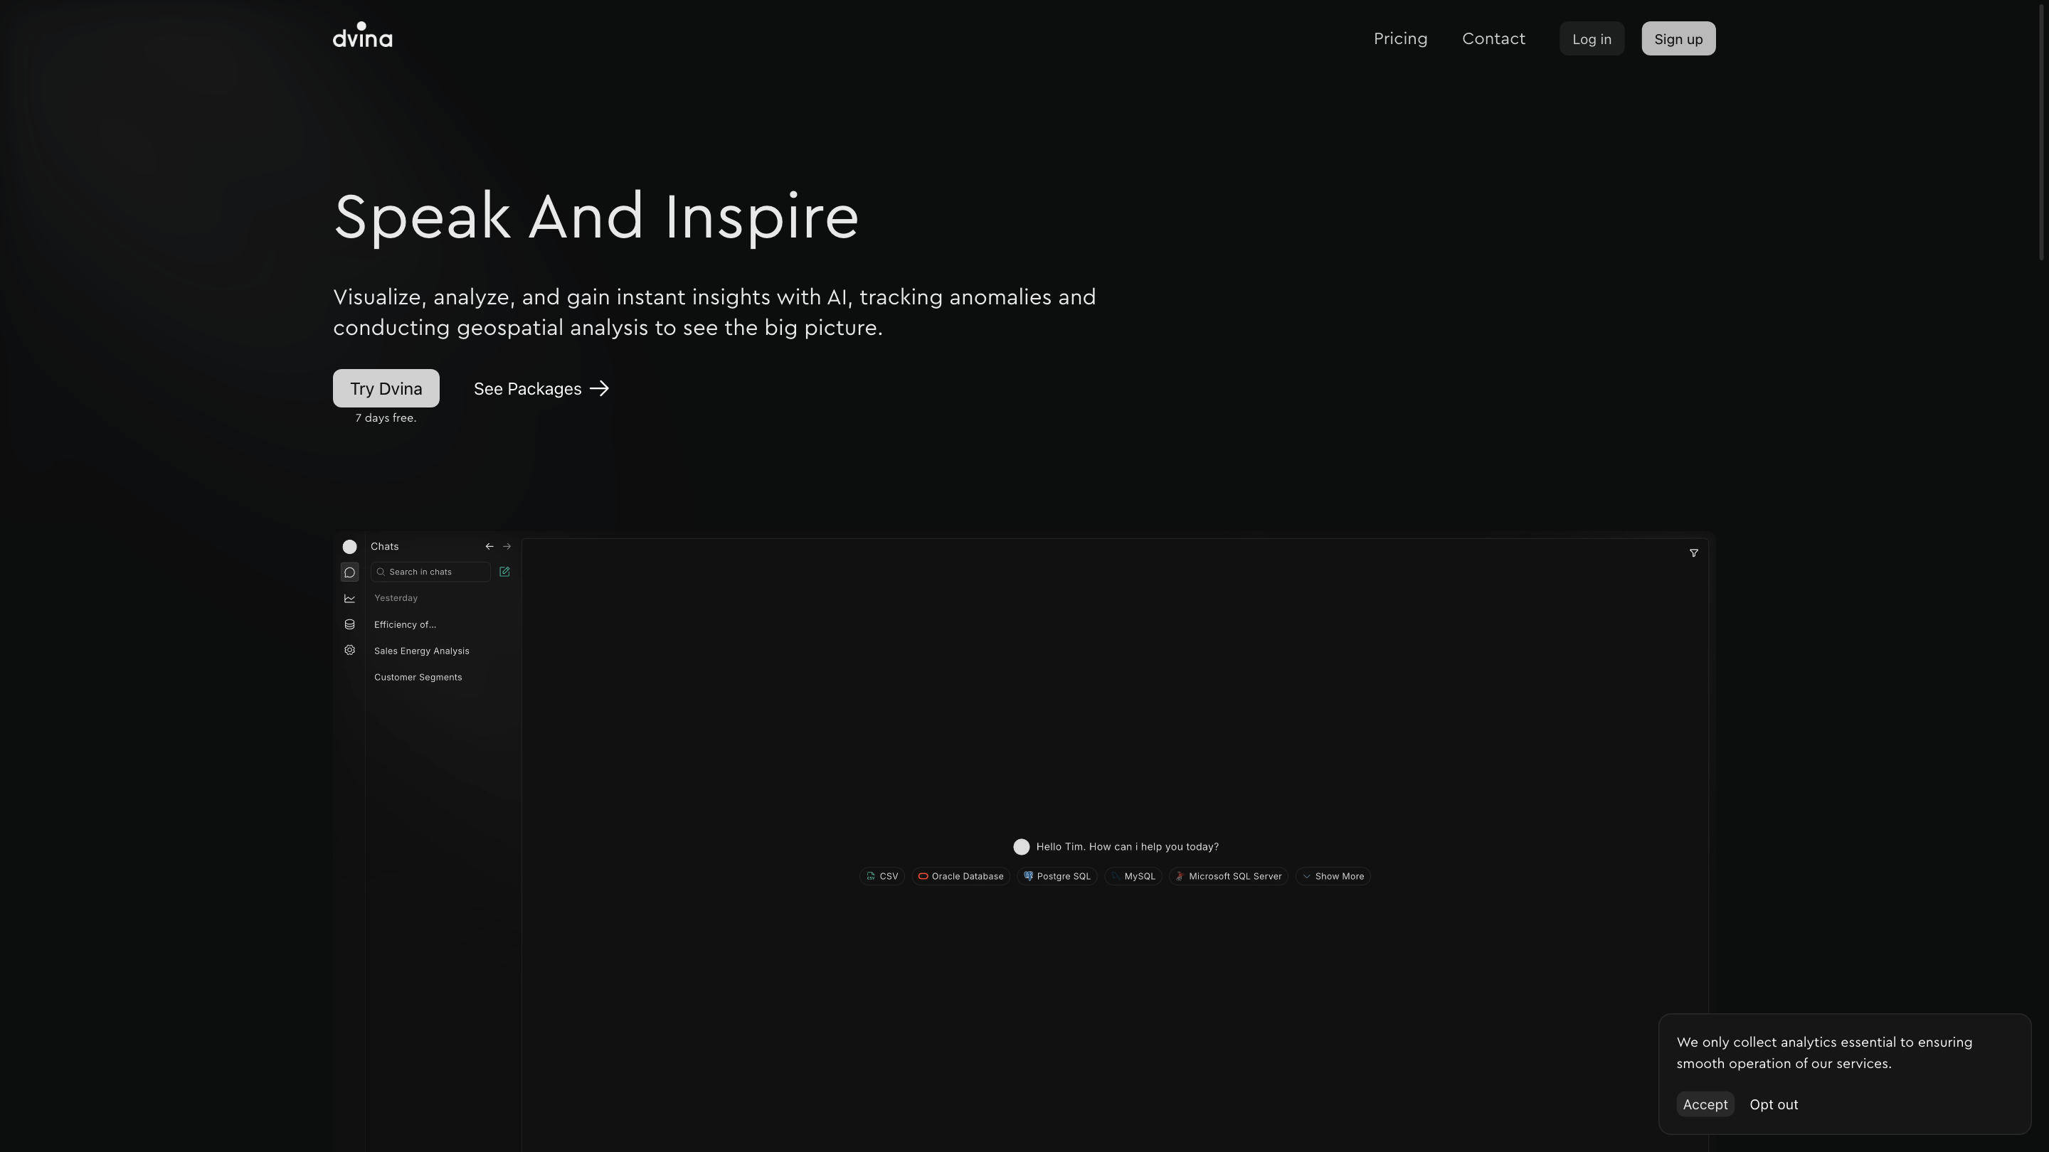This screenshot has width=2049, height=1152.
Task: Follow the See Packages link
Action: (541, 389)
